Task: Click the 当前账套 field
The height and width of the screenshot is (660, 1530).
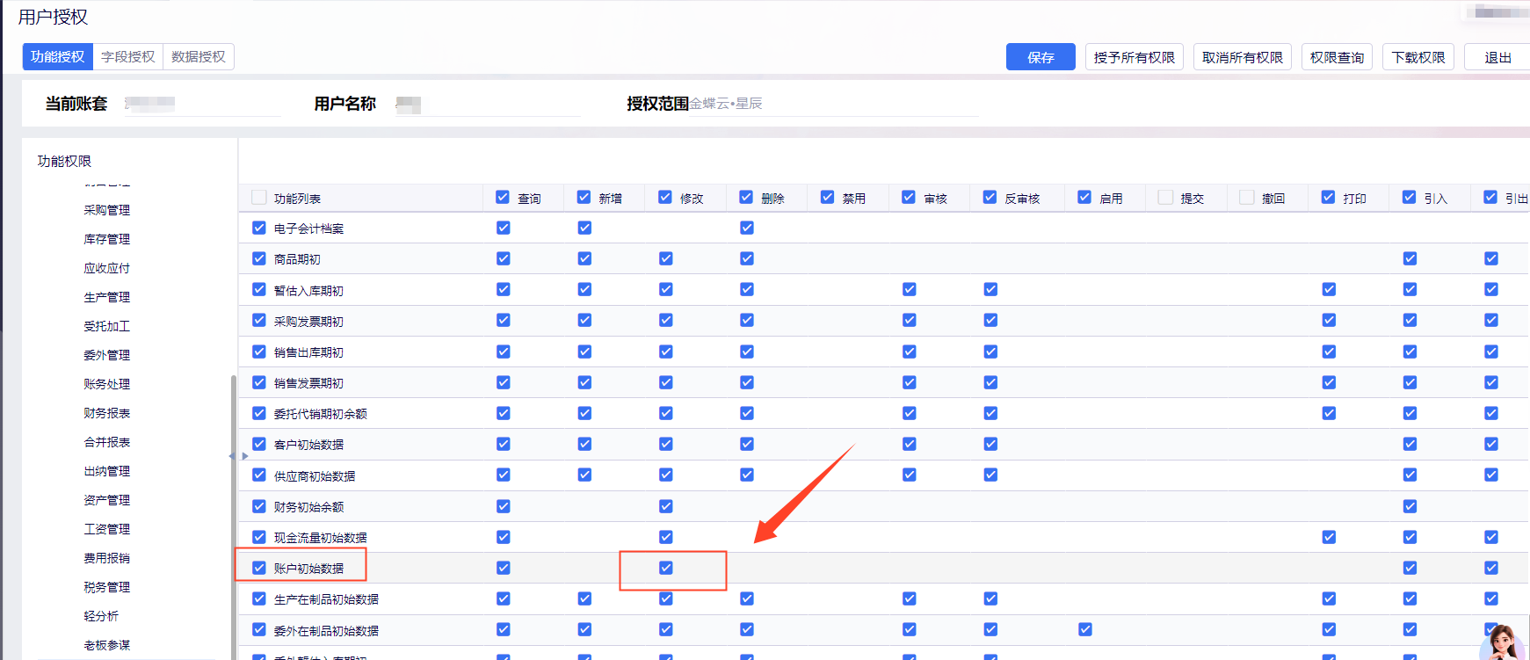Action: (202, 104)
